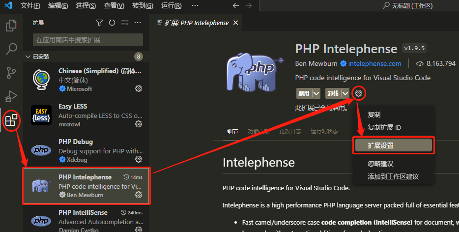Click the 禁用 button
Image resolution: width=459 pixels, height=232 pixels.
coord(304,93)
